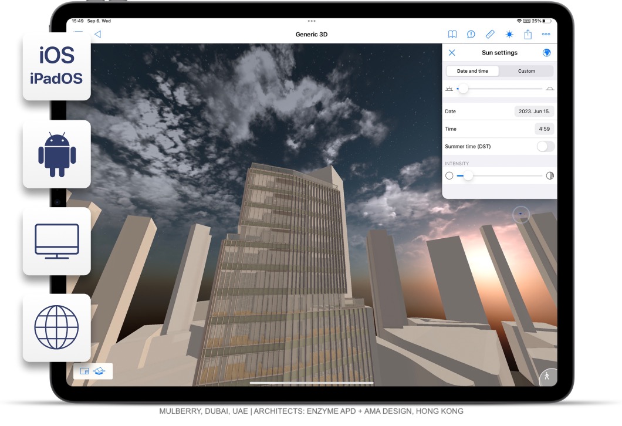Image resolution: width=622 pixels, height=426 pixels.
Task: Tap the Share icon
Action: 528,34
